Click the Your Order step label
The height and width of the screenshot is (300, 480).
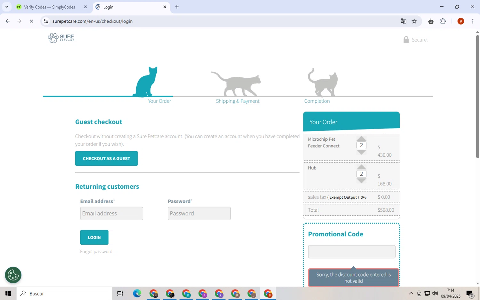pos(159,101)
